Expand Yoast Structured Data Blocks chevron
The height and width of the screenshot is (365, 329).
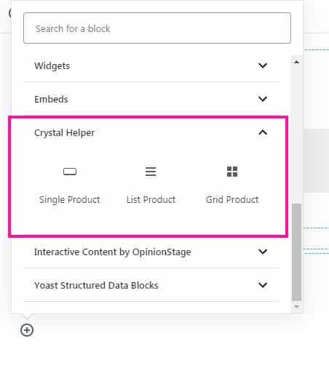coord(263,285)
